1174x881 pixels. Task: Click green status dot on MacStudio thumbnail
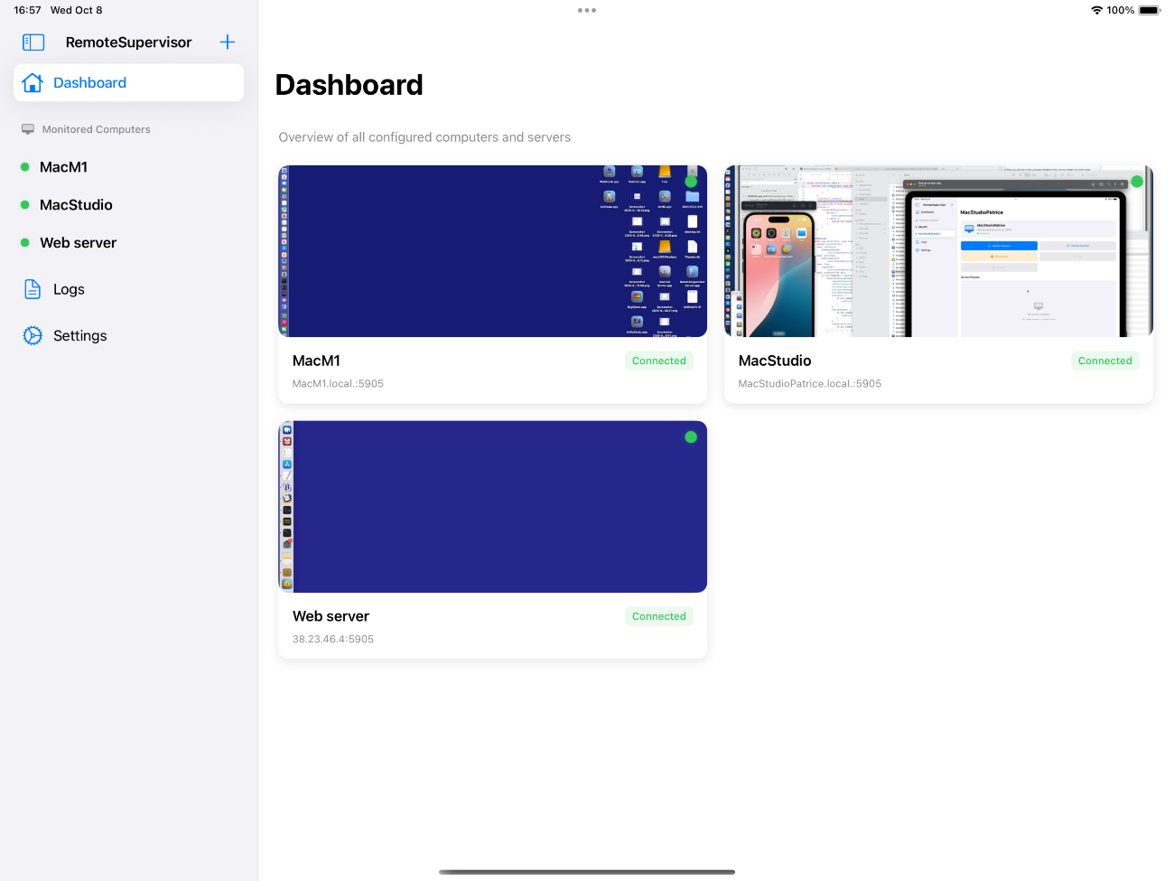1137,182
